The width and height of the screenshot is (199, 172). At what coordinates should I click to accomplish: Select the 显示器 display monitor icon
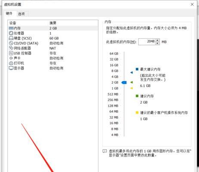pos(11,68)
